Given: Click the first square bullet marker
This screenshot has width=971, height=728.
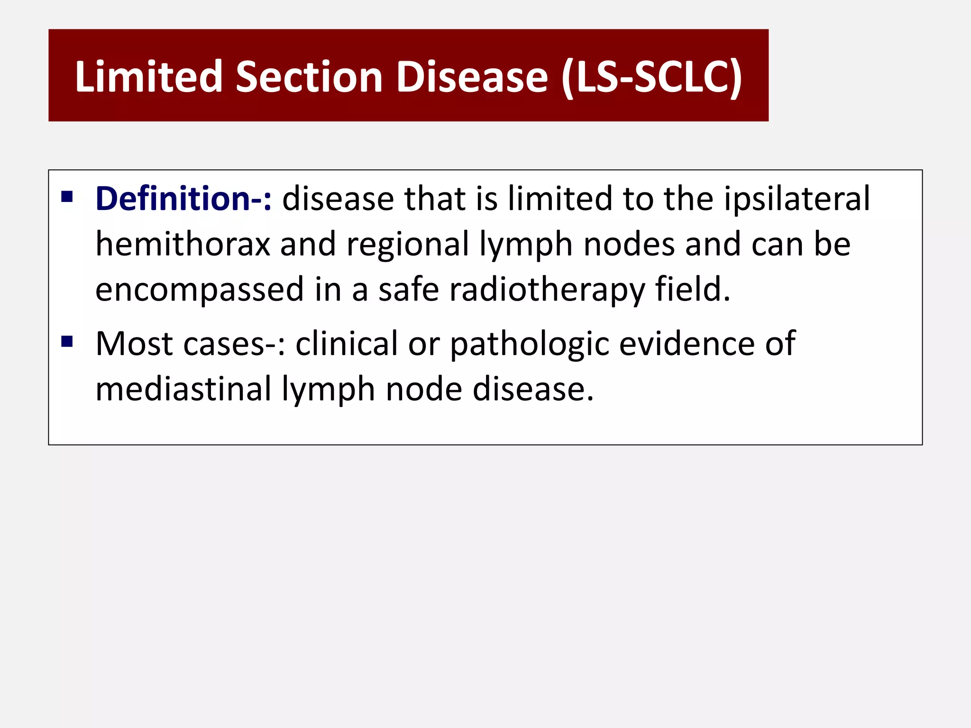Looking at the screenshot, I should 67,196.
